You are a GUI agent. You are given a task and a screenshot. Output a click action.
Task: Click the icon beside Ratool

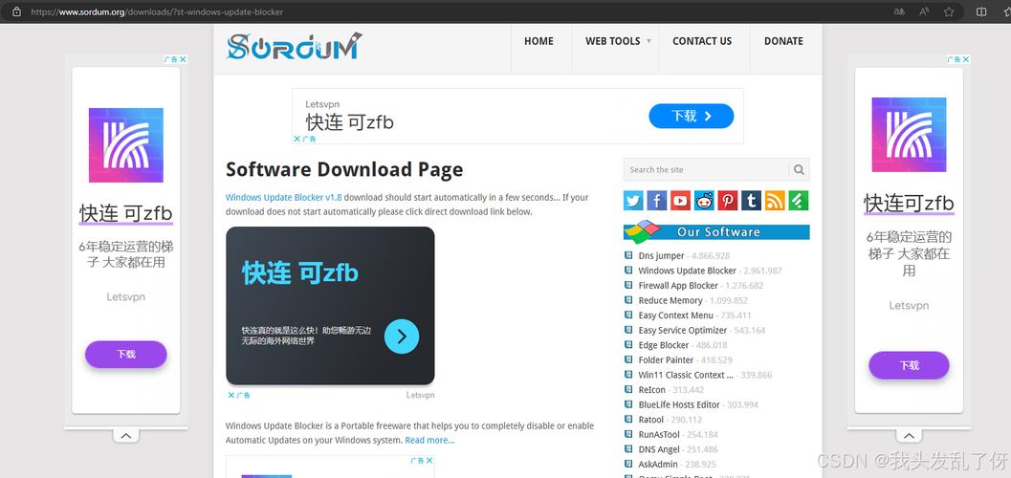628,420
